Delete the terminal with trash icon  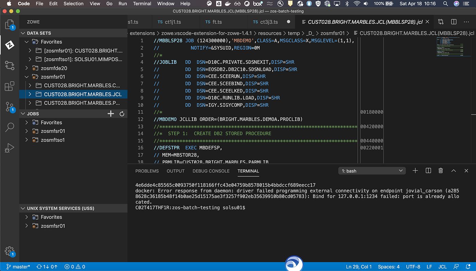click(441, 171)
